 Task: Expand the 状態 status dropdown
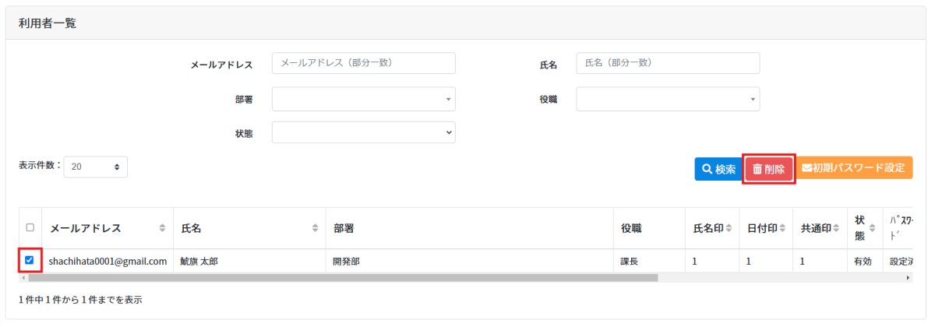pos(363,132)
